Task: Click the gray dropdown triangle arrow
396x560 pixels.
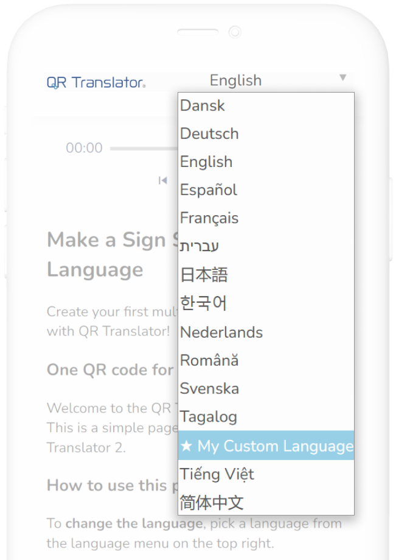Action: pyautogui.click(x=343, y=78)
